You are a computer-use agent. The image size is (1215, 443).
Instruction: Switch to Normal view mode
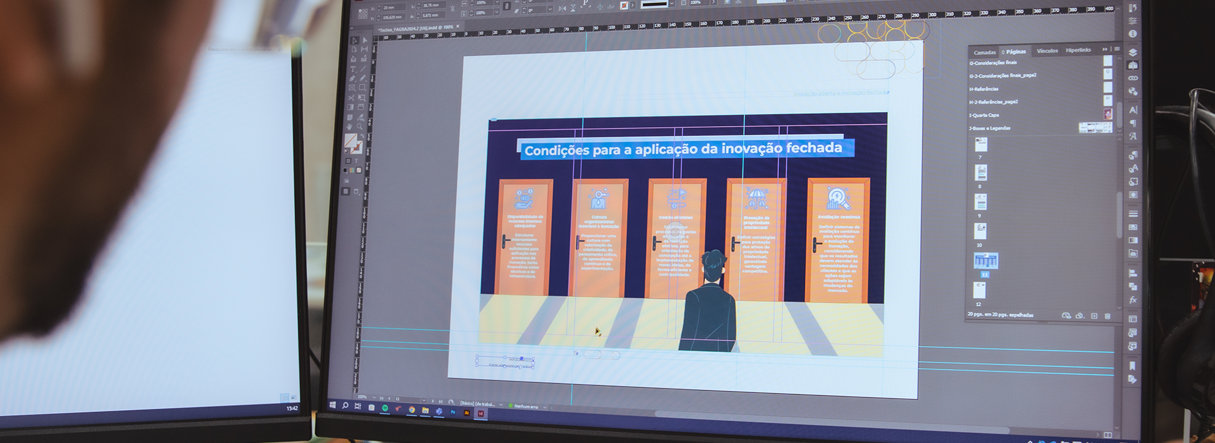tap(346, 191)
